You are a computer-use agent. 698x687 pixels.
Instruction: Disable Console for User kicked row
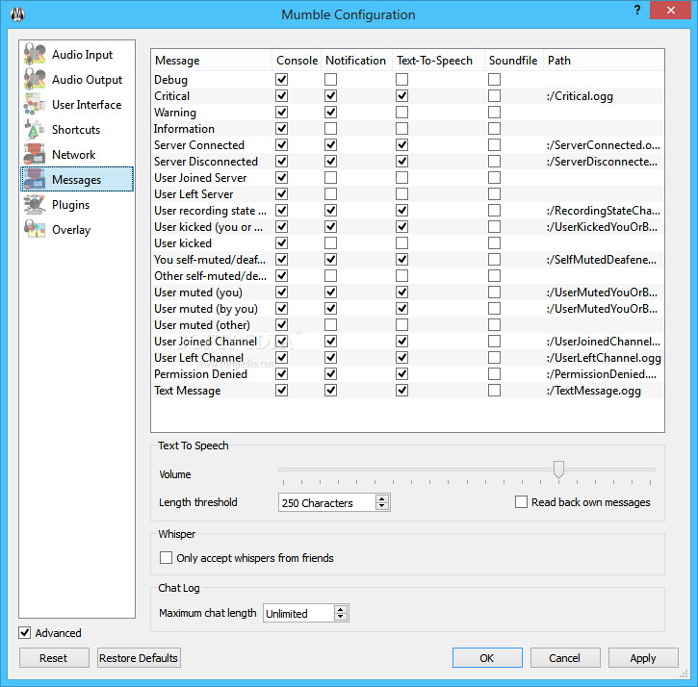282,242
